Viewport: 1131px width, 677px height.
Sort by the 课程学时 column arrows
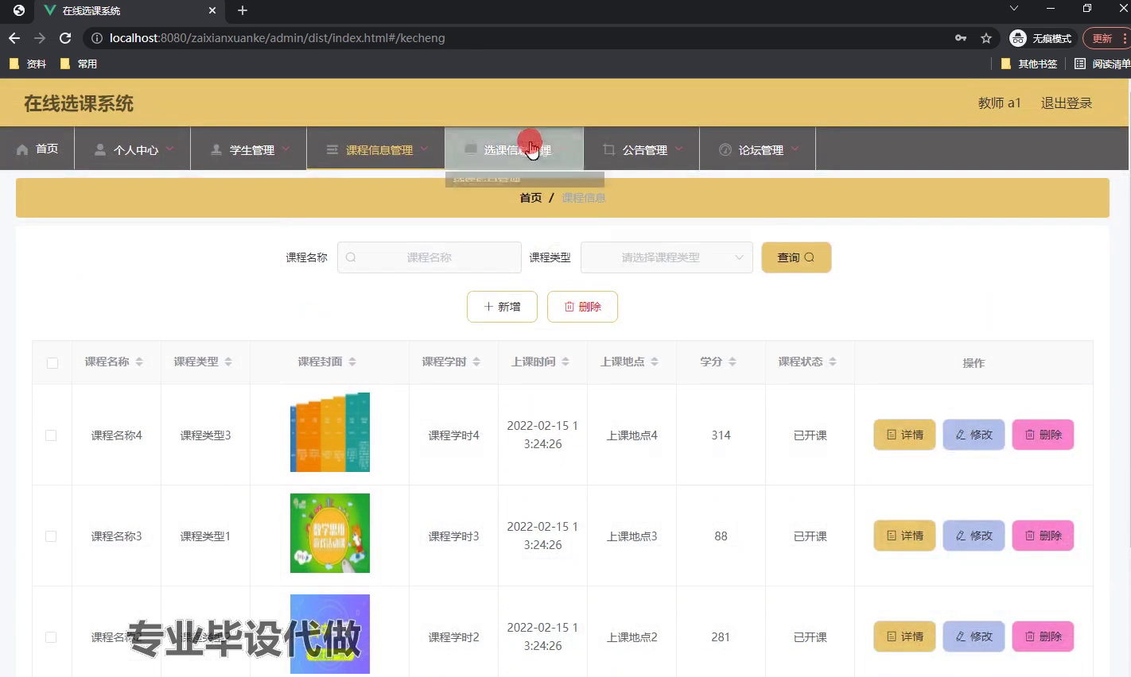coord(476,362)
